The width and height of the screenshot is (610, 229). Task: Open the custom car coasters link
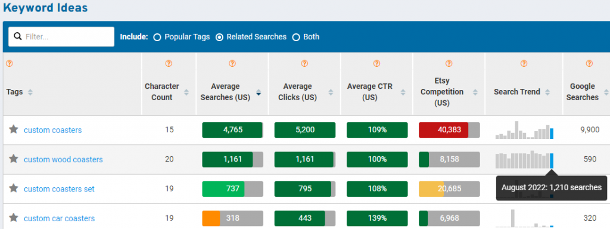pos(59,218)
